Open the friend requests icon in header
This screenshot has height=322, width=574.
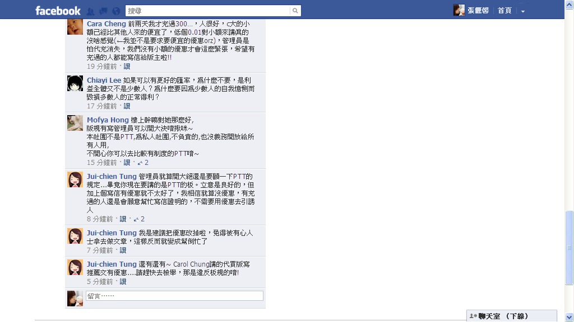90,11
